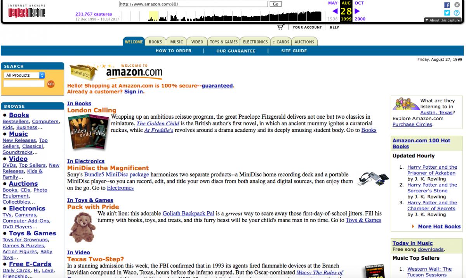Viewport: 466px width, 278px height.
Task: Share capture on Twitter icon
Action: click(x=447, y=12)
